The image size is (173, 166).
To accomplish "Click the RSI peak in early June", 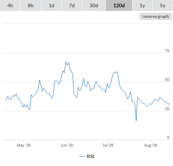I will click(x=66, y=62).
